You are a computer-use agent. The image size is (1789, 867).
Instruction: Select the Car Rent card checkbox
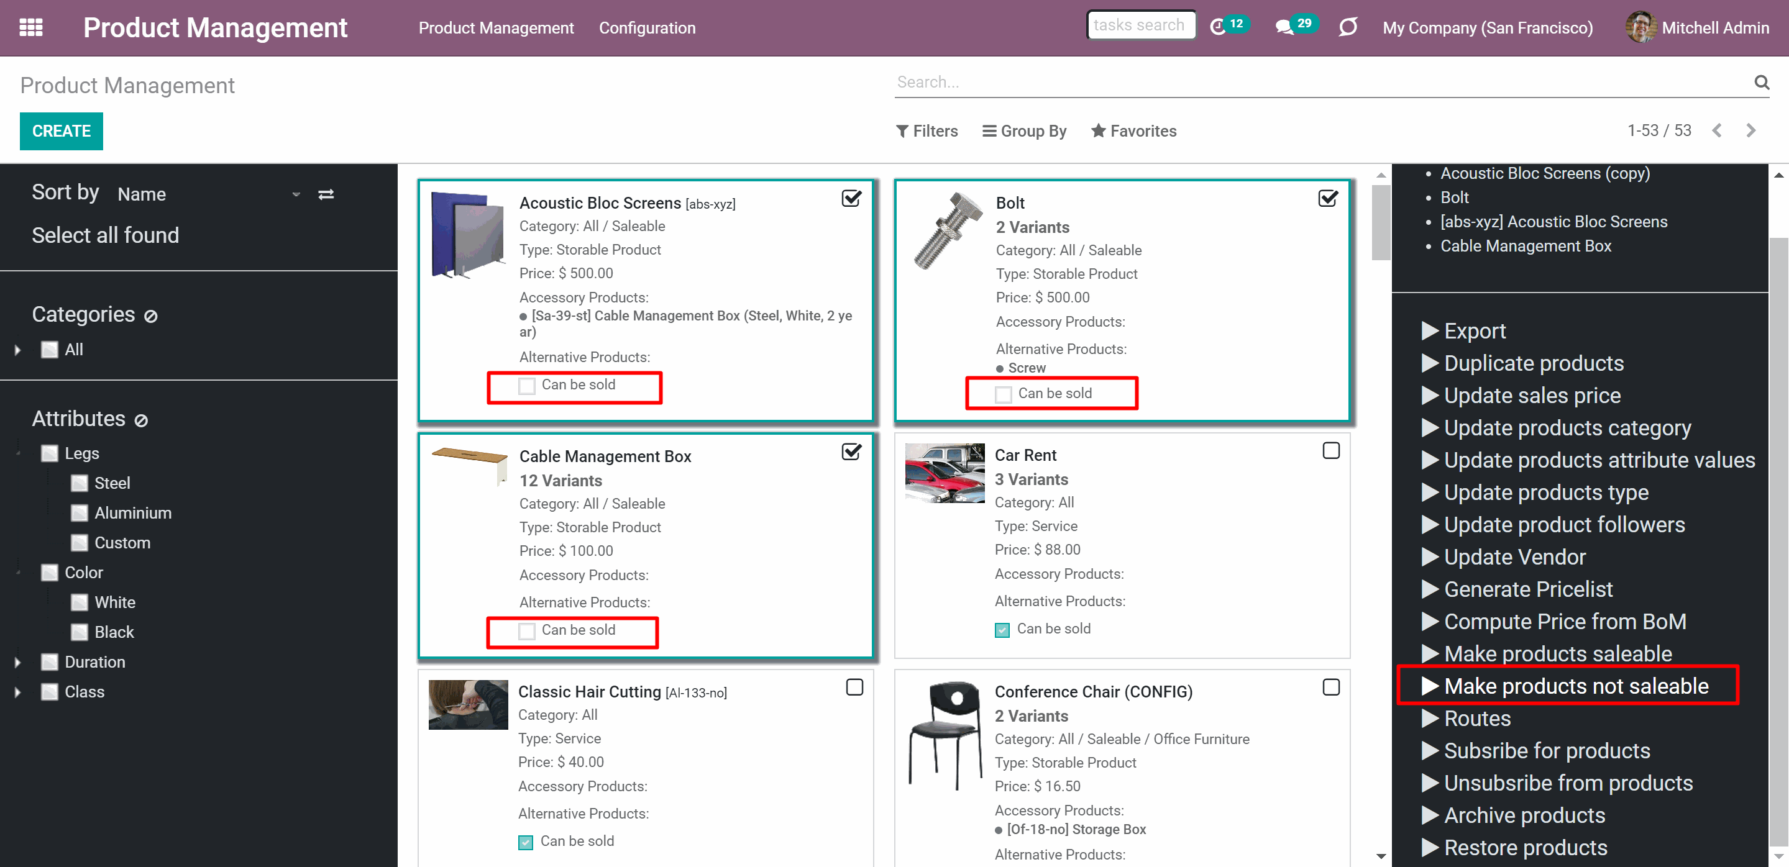coord(1330,450)
